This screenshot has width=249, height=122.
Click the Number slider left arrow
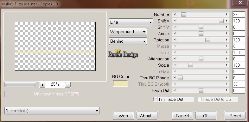tap(175, 15)
